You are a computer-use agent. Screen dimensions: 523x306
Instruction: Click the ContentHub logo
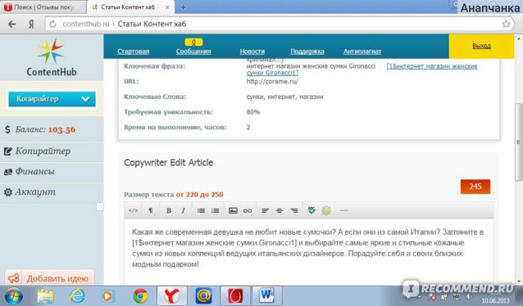point(52,57)
